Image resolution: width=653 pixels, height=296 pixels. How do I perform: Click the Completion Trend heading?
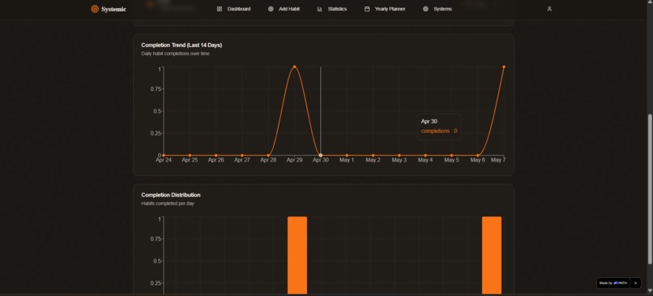(x=181, y=45)
